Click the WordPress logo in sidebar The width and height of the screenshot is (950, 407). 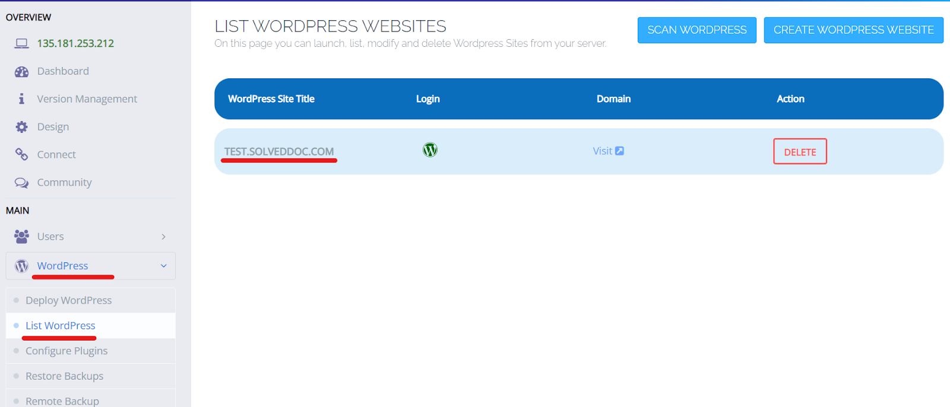point(21,266)
